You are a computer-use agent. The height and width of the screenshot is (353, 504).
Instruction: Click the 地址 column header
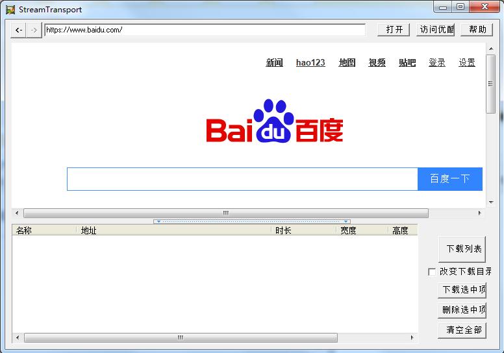point(174,230)
